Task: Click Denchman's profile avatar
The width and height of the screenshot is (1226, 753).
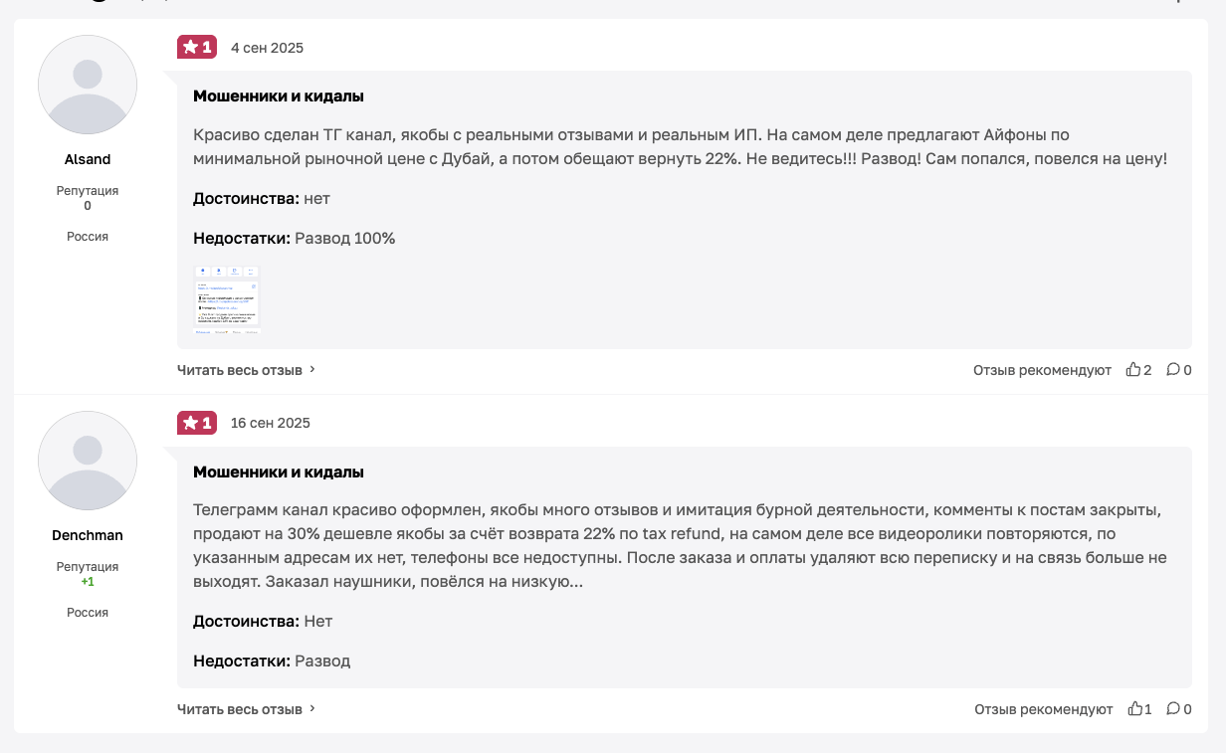Action: tap(88, 461)
